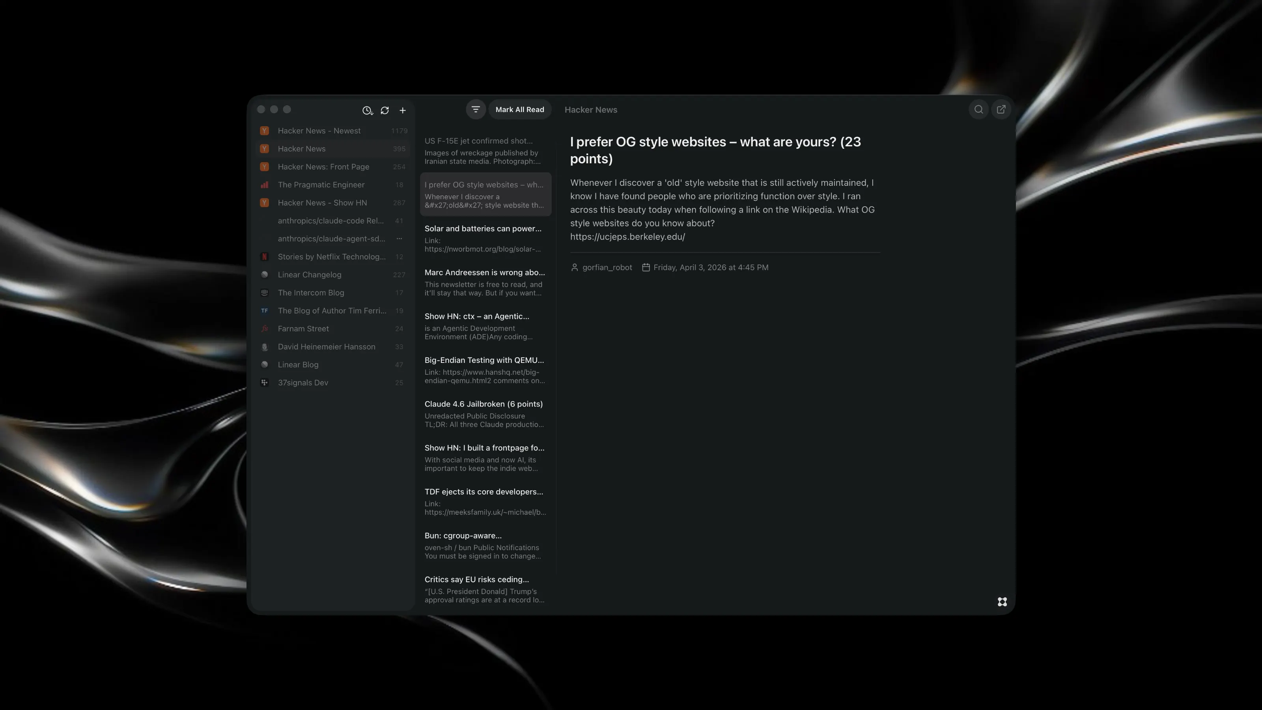Click the TF favicon for Tim Ferriss blog
This screenshot has width=1262, height=710.
tap(265, 311)
